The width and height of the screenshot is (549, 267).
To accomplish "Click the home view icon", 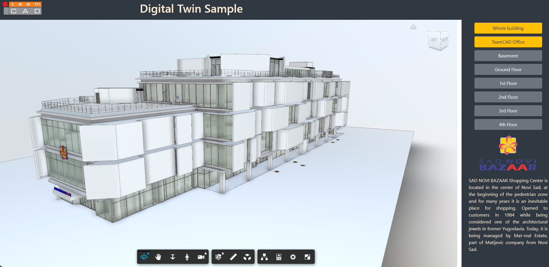I will point(413,27).
